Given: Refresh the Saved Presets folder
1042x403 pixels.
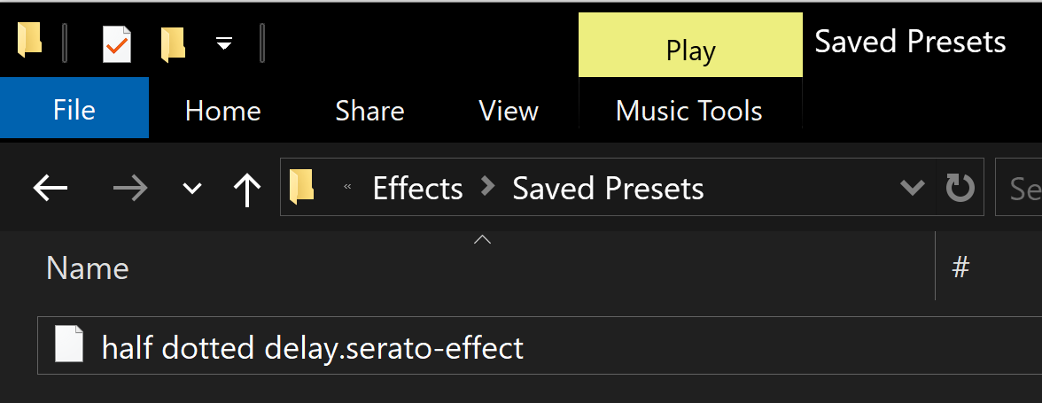Looking at the screenshot, I should [960, 188].
